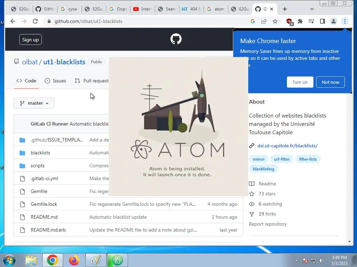
Task: Toggle the Chrome side panel icon
Action: (322, 21)
